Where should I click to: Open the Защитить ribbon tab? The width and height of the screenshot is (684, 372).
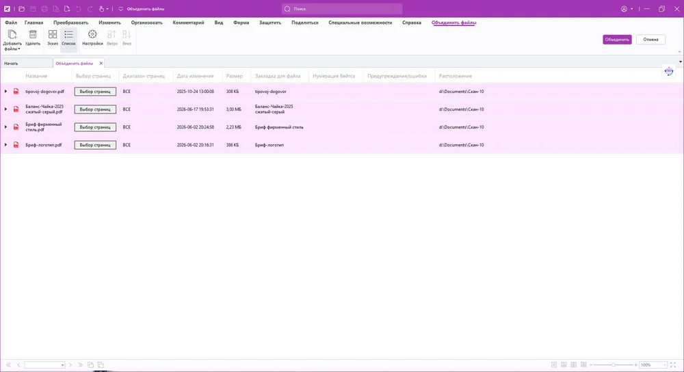(x=270, y=23)
